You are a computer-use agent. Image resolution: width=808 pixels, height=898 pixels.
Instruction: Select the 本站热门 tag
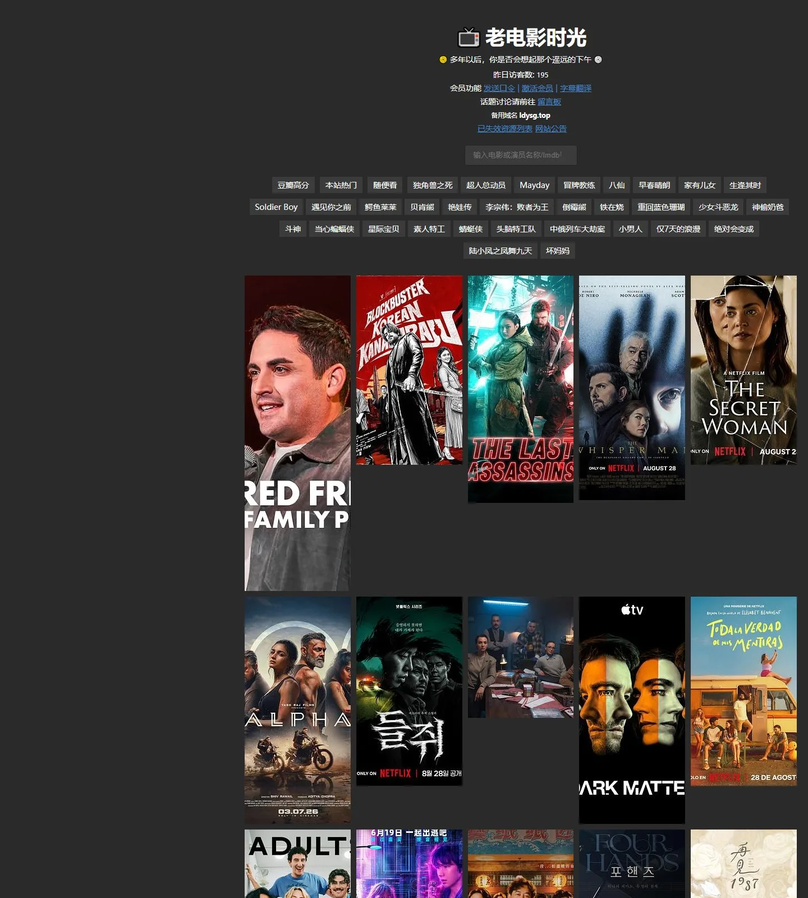point(341,185)
